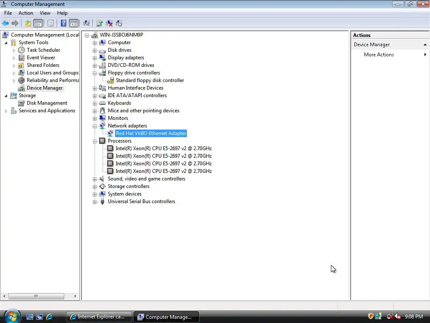
Task: Select Event Viewer in the console tree
Action: click(x=41, y=58)
